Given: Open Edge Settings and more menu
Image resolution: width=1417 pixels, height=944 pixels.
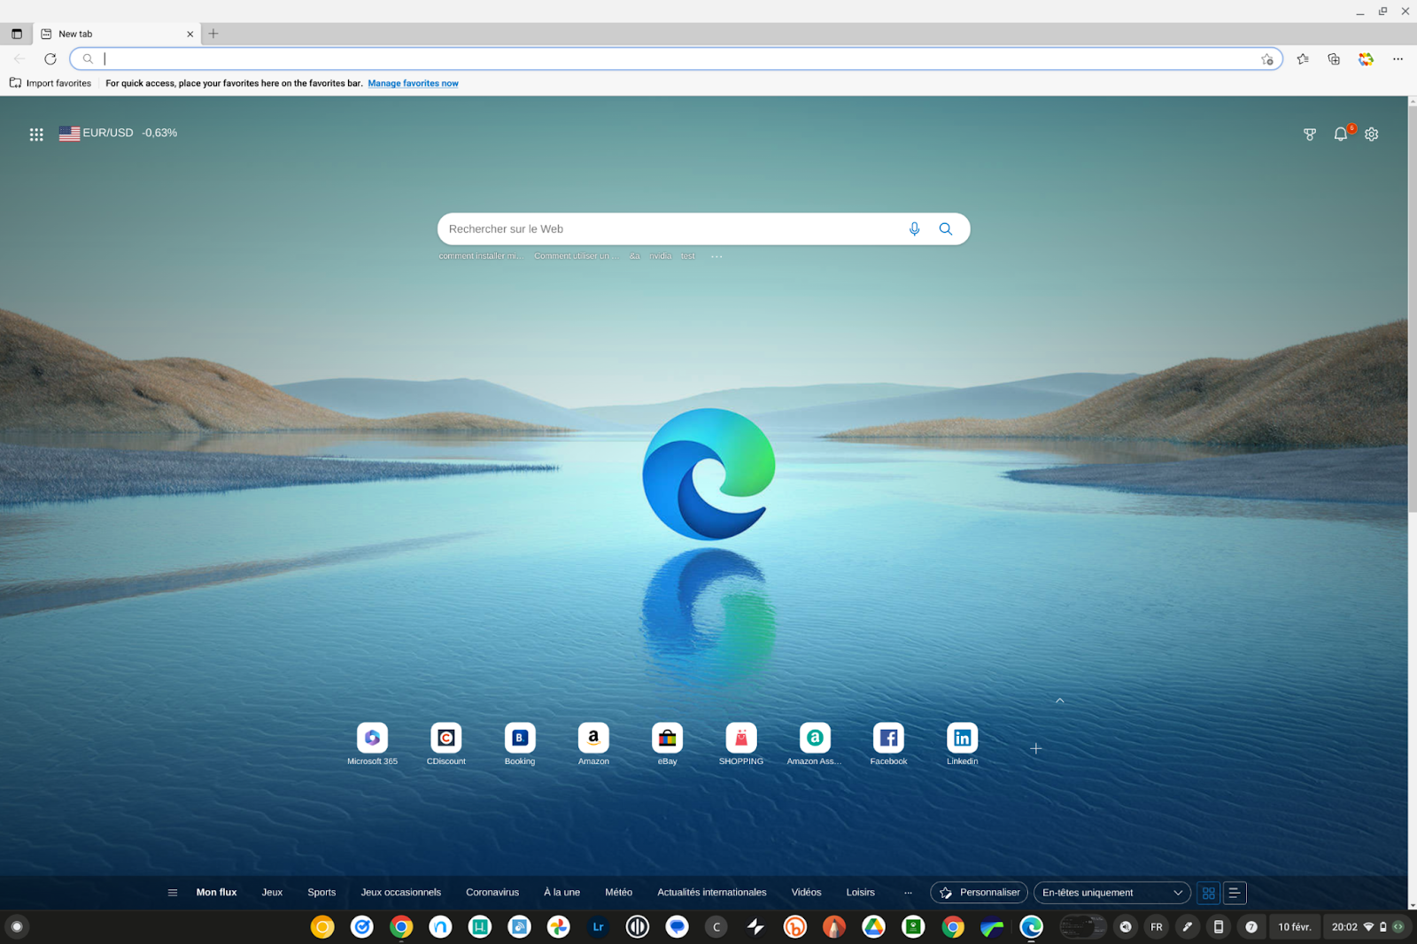Looking at the screenshot, I should (1398, 59).
